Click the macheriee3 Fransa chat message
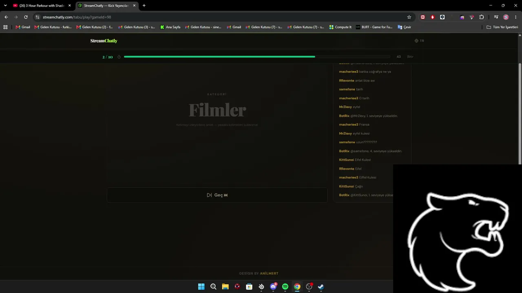 354,125
